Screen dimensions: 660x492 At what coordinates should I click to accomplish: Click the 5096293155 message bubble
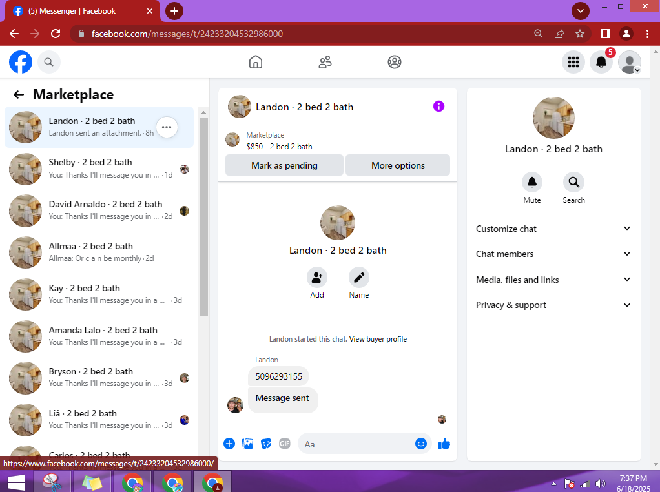(278, 376)
